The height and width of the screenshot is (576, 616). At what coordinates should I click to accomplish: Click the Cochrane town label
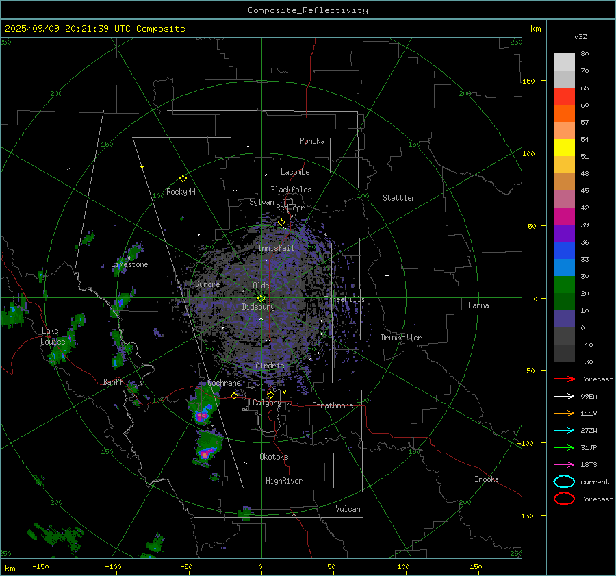pos(224,383)
